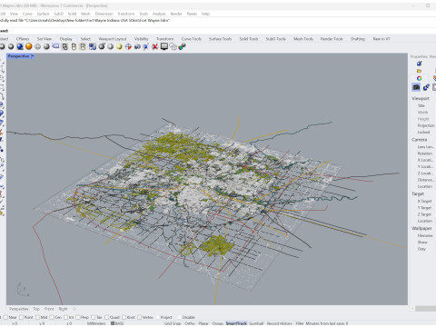Viewport: 436px width, 327px height.
Task: Click the properties panel horizontal scrollbar
Action: pos(425,309)
